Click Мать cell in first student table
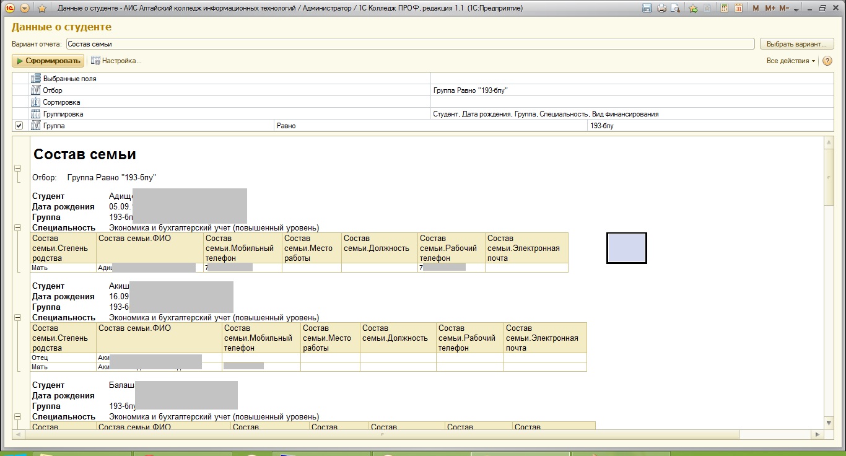This screenshot has height=456, width=846. [64, 268]
